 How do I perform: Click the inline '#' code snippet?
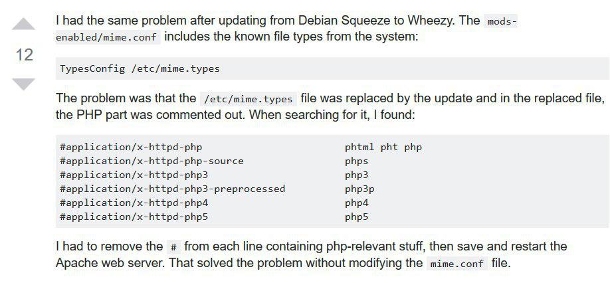click(x=173, y=247)
